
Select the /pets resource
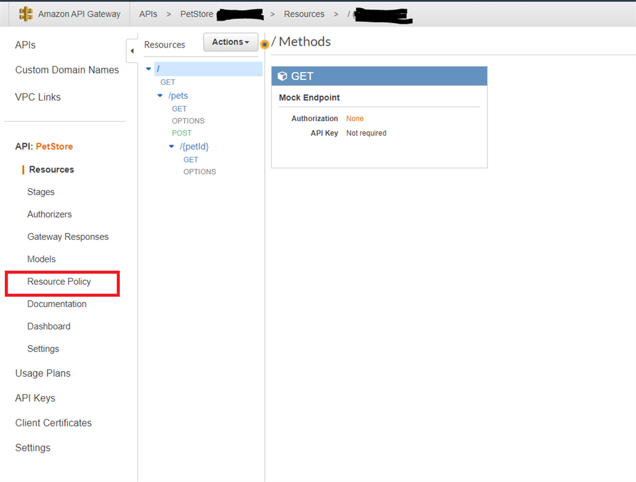178,96
